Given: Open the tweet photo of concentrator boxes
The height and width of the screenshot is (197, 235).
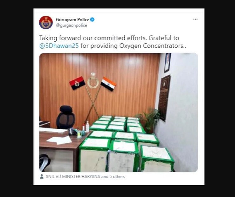Looking at the screenshot, I should click(x=118, y=112).
